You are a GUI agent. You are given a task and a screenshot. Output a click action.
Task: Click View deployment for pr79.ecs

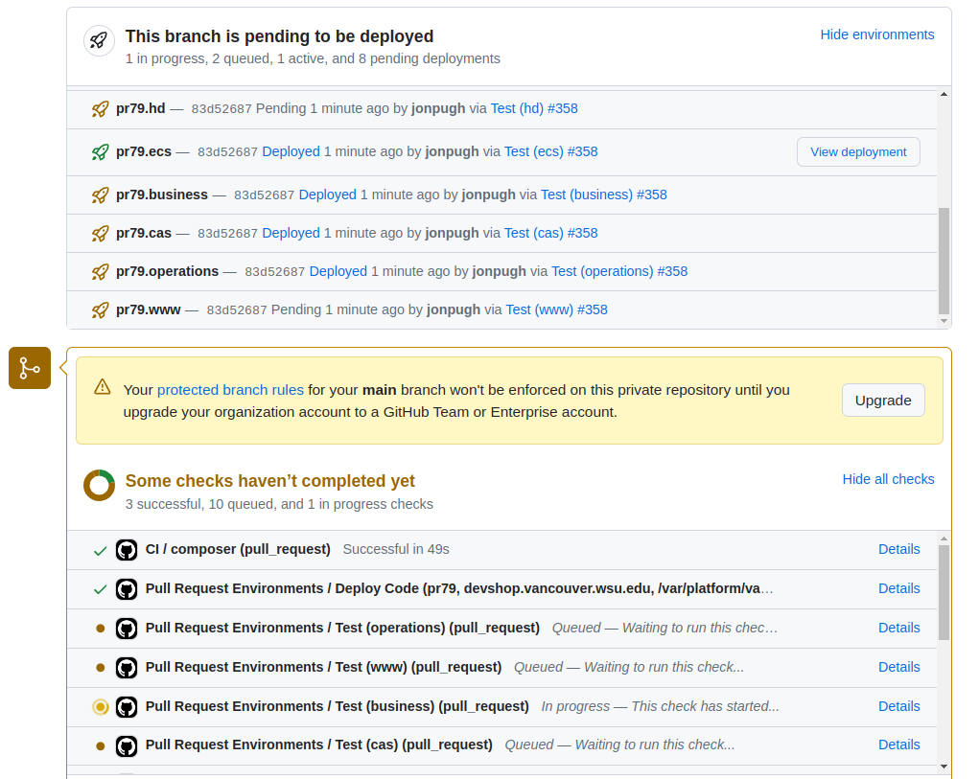(x=857, y=151)
